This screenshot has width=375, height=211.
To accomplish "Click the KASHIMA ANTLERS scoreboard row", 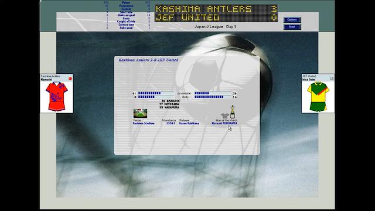I will pyautogui.click(x=216, y=9).
